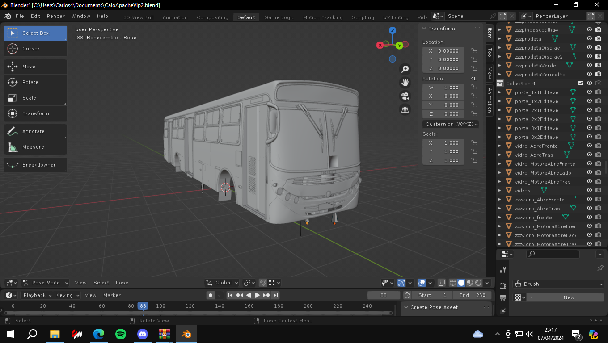Image resolution: width=608 pixels, height=343 pixels.
Task: Click the blue Z axis on navigation gizmo
Action: 393,30
